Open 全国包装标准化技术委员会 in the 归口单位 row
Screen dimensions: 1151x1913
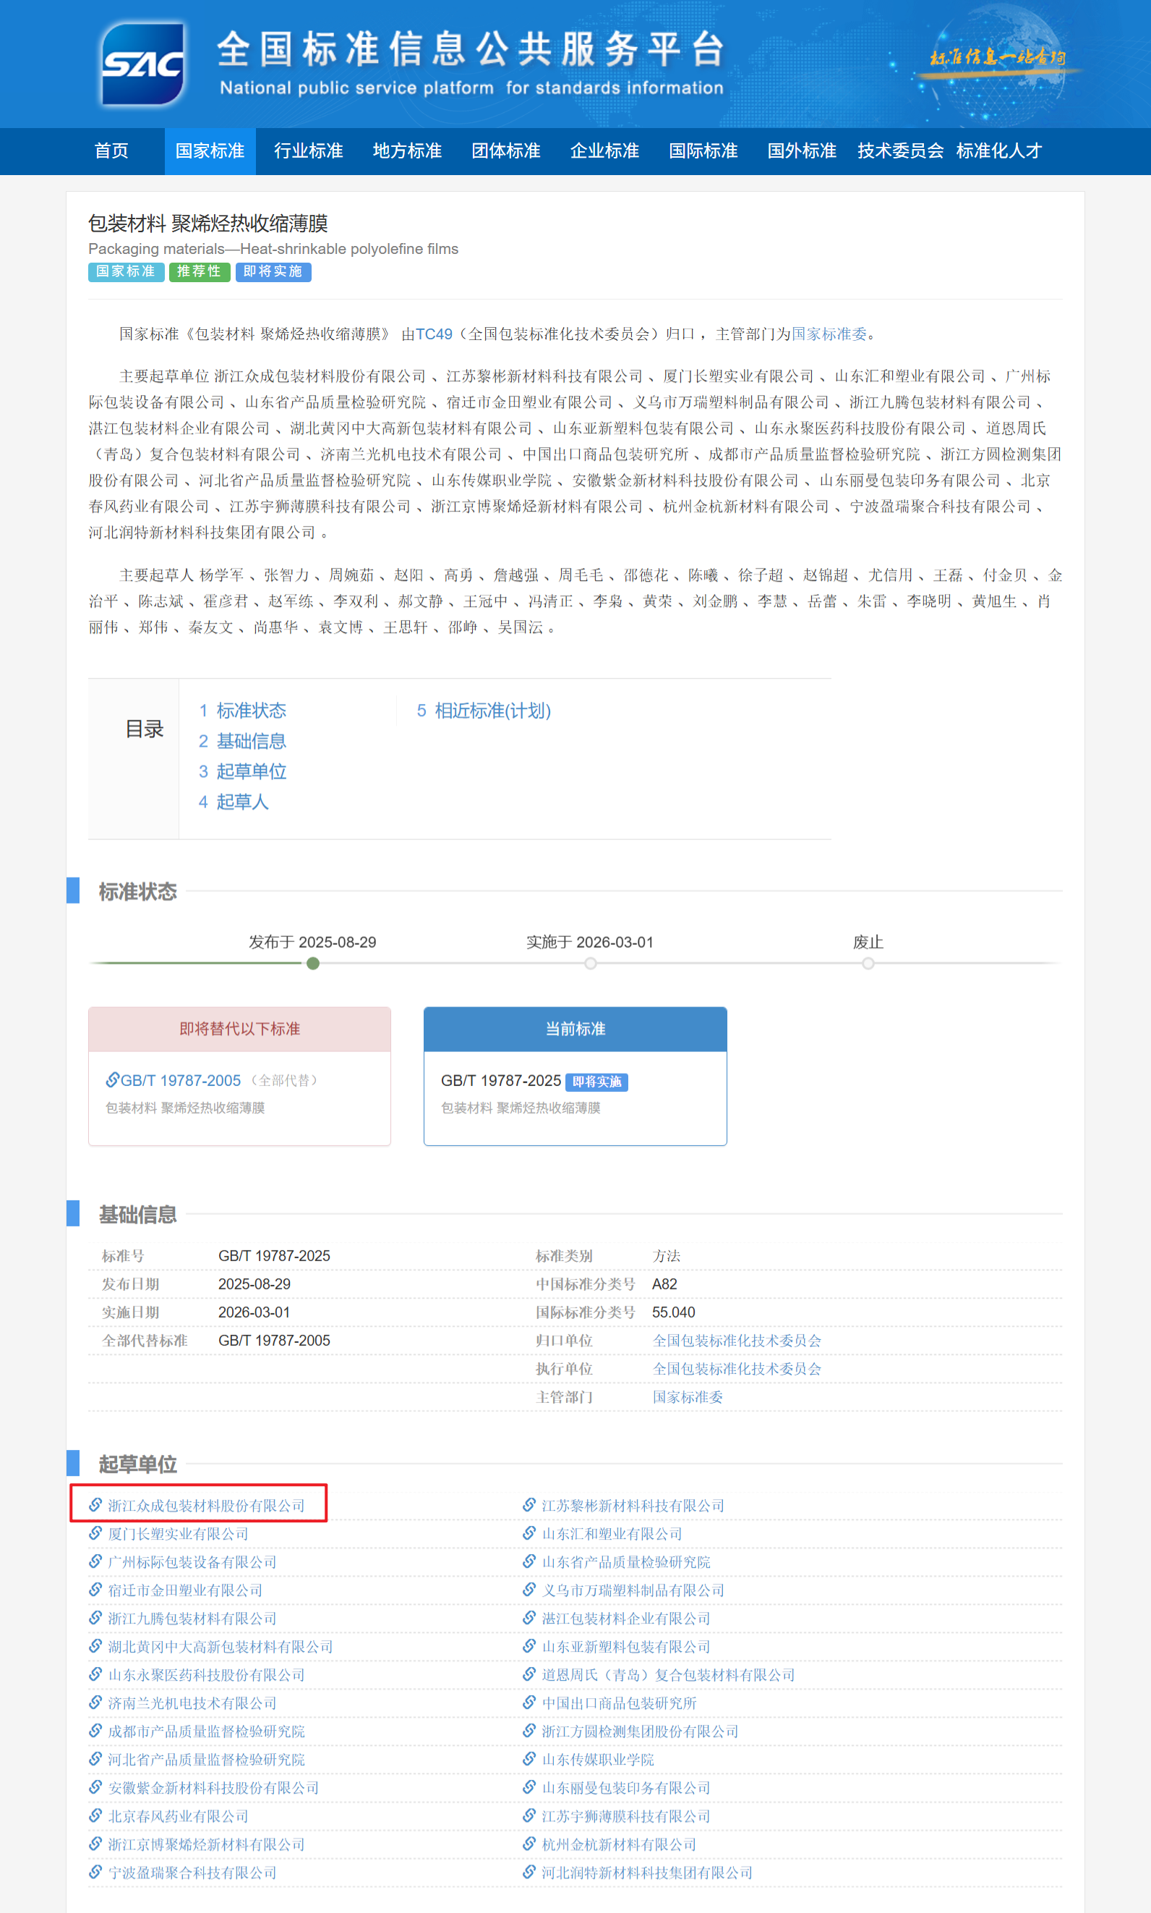point(736,1340)
